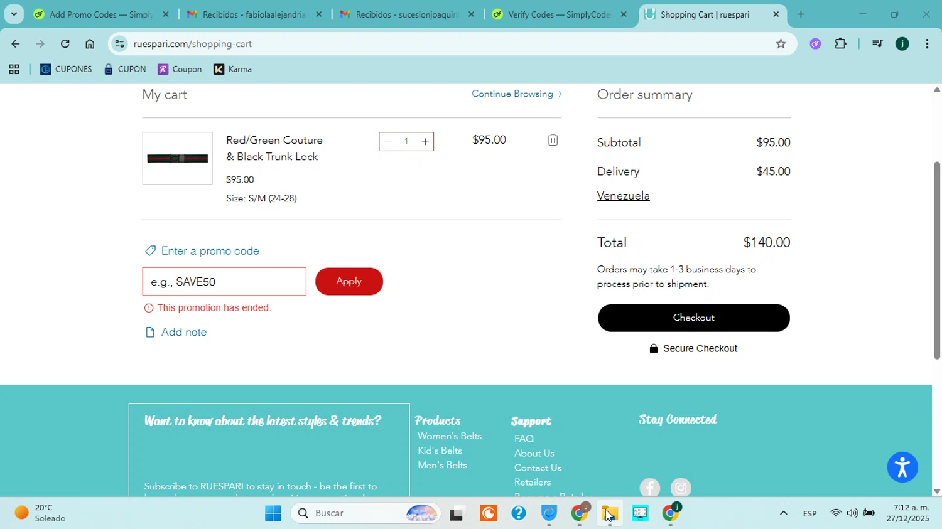The image size is (942, 529).
Task: Open File Explorer from taskbar
Action: [x=609, y=513]
